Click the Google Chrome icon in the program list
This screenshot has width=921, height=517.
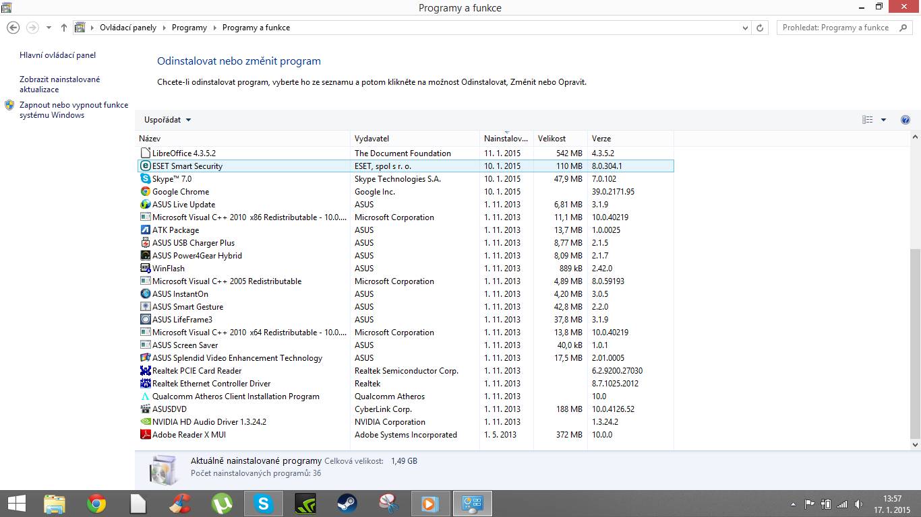146,192
